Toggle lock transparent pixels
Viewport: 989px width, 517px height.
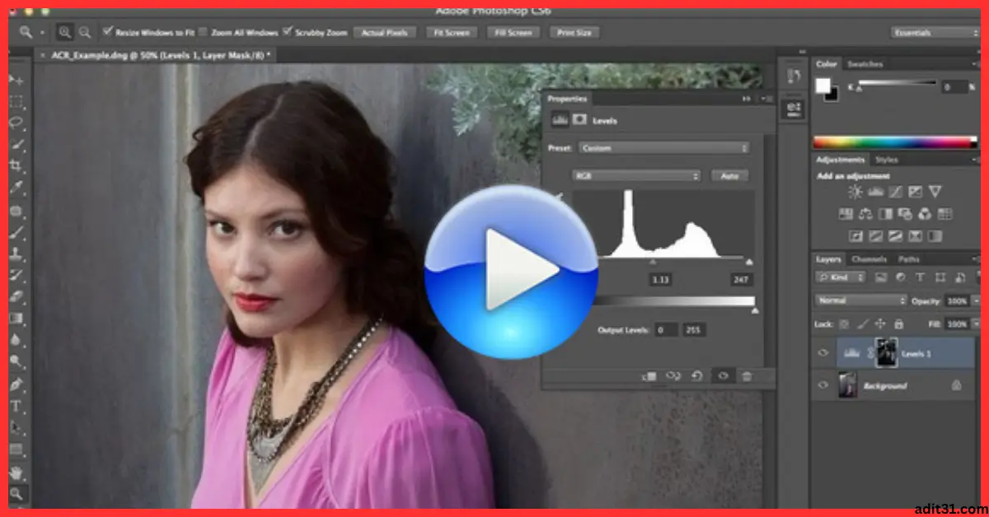pos(844,324)
